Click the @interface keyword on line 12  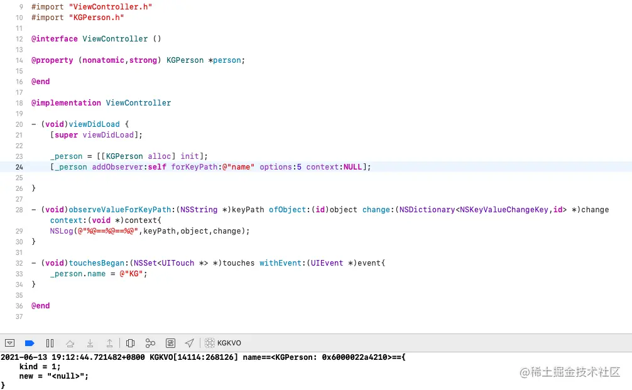coord(55,39)
